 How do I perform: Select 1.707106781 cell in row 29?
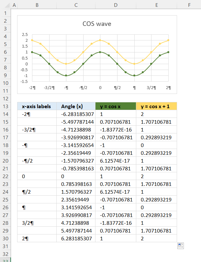tap(156, 231)
